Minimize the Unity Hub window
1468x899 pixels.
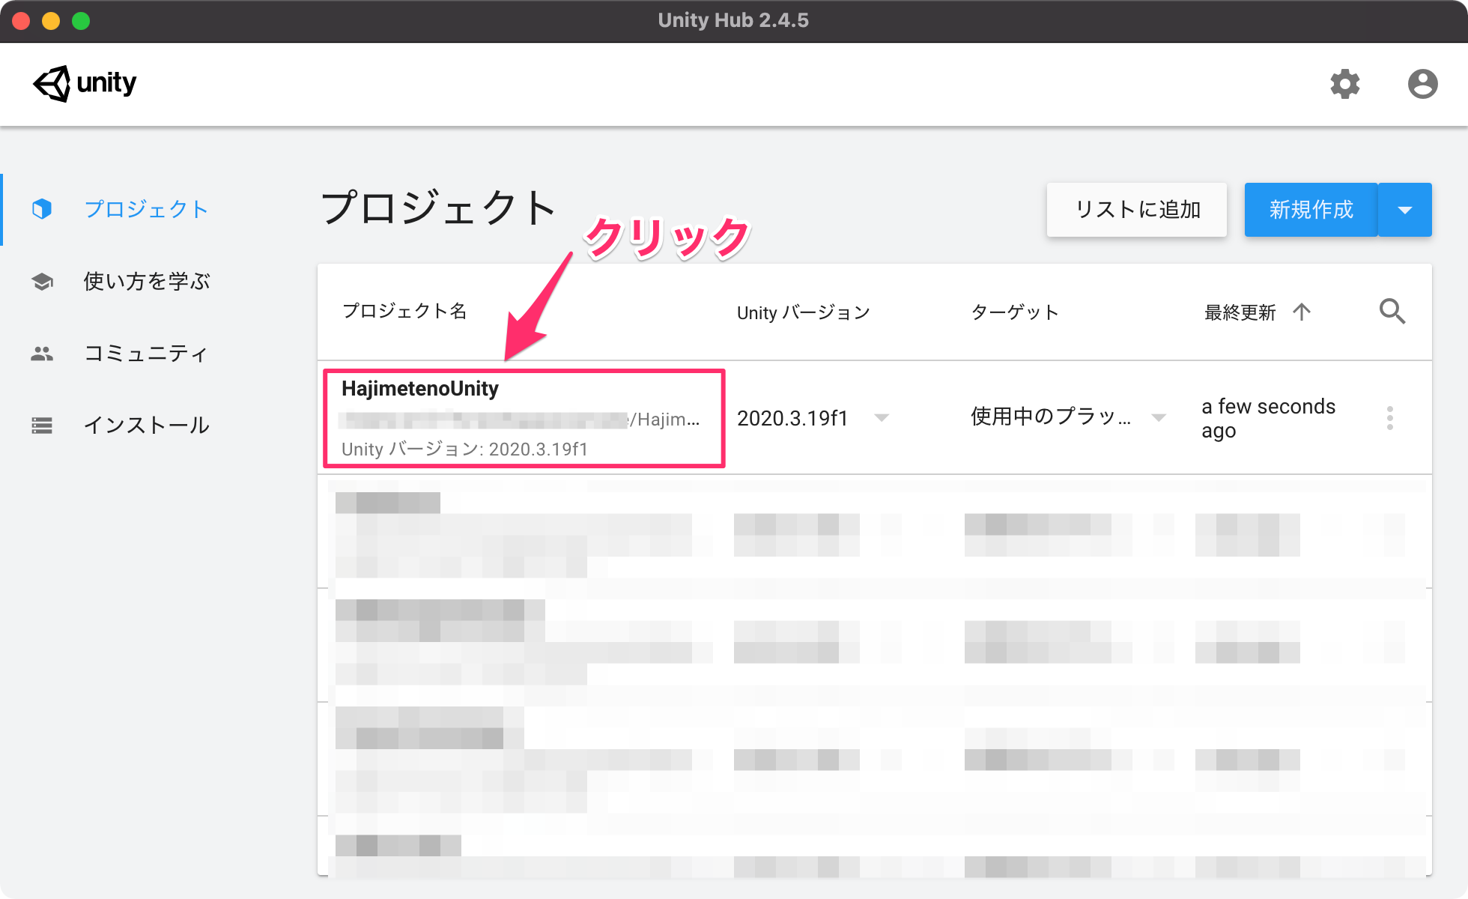(x=51, y=21)
